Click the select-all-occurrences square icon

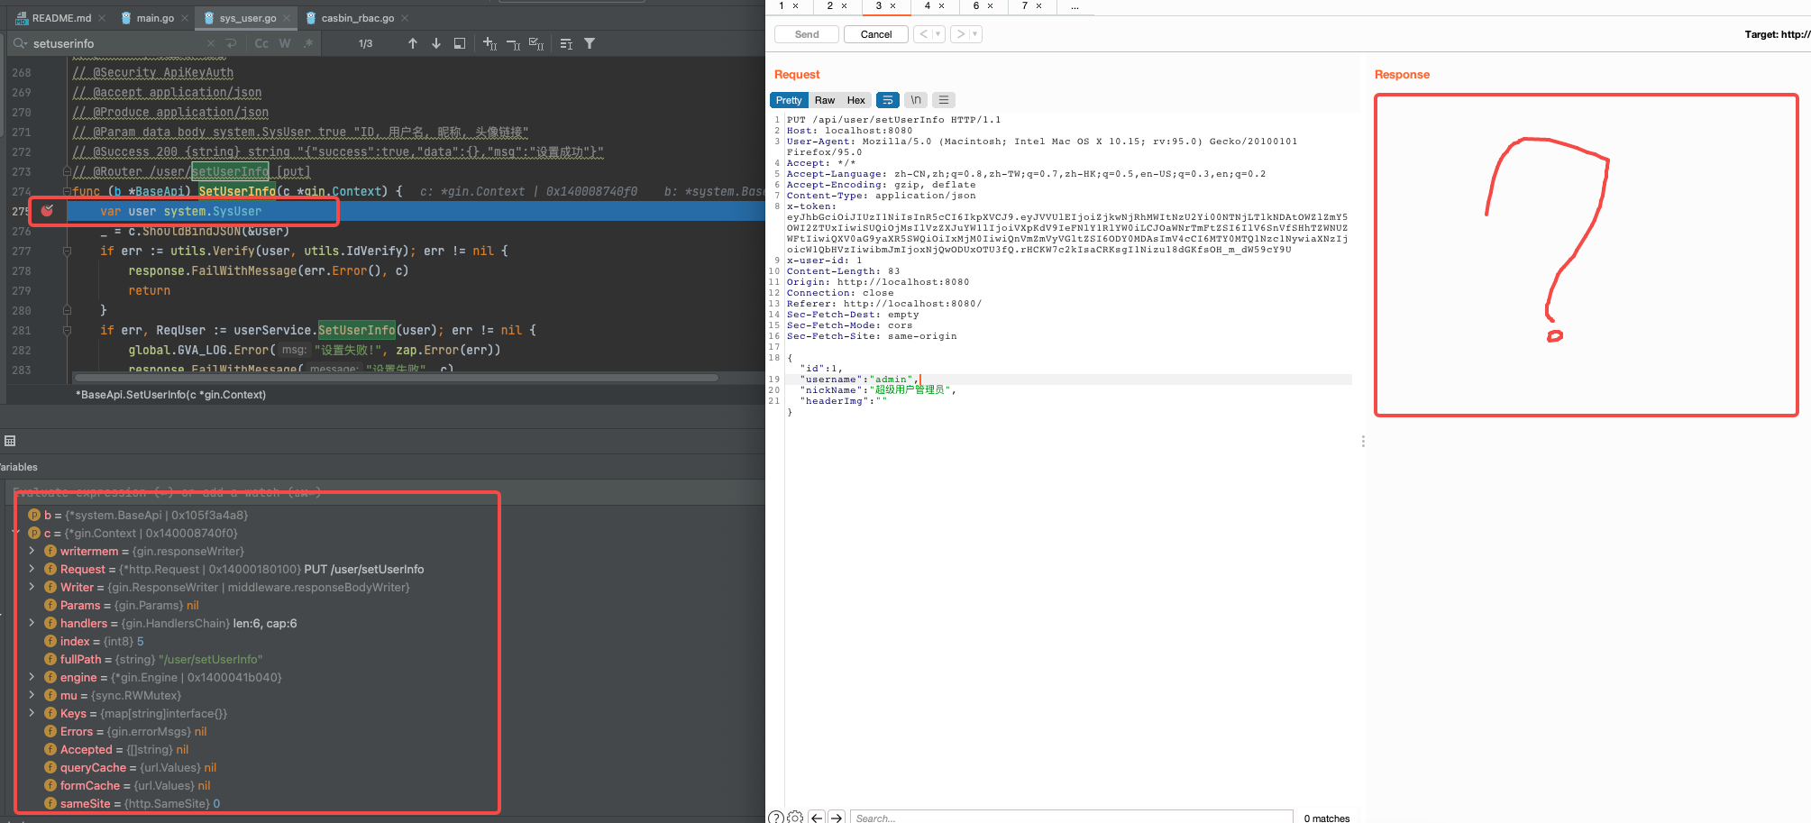coord(460,43)
